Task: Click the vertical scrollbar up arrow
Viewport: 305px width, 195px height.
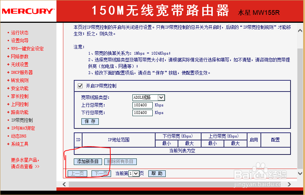Action: coord(300,30)
